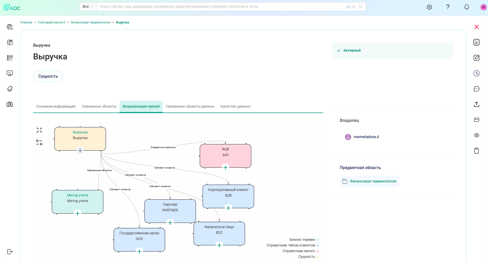
Task: Click the Сущность legend color swatch
Action: tap(318, 257)
